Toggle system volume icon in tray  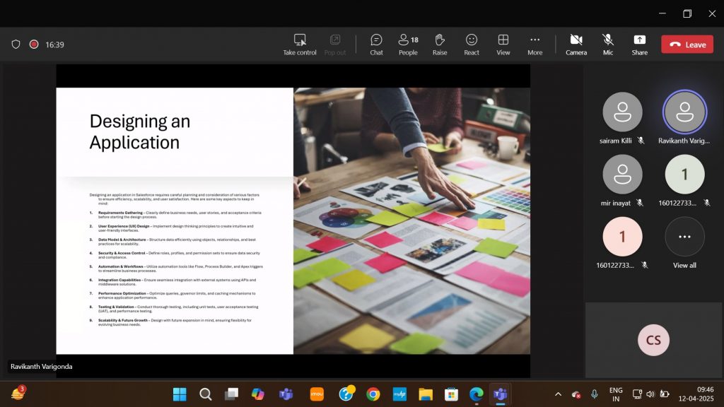click(650, 394)
